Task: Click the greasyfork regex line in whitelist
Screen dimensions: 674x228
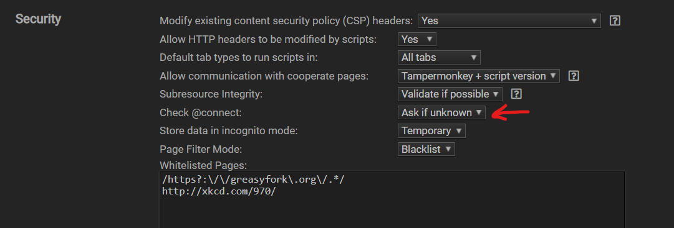Action: tap(253, 180)
